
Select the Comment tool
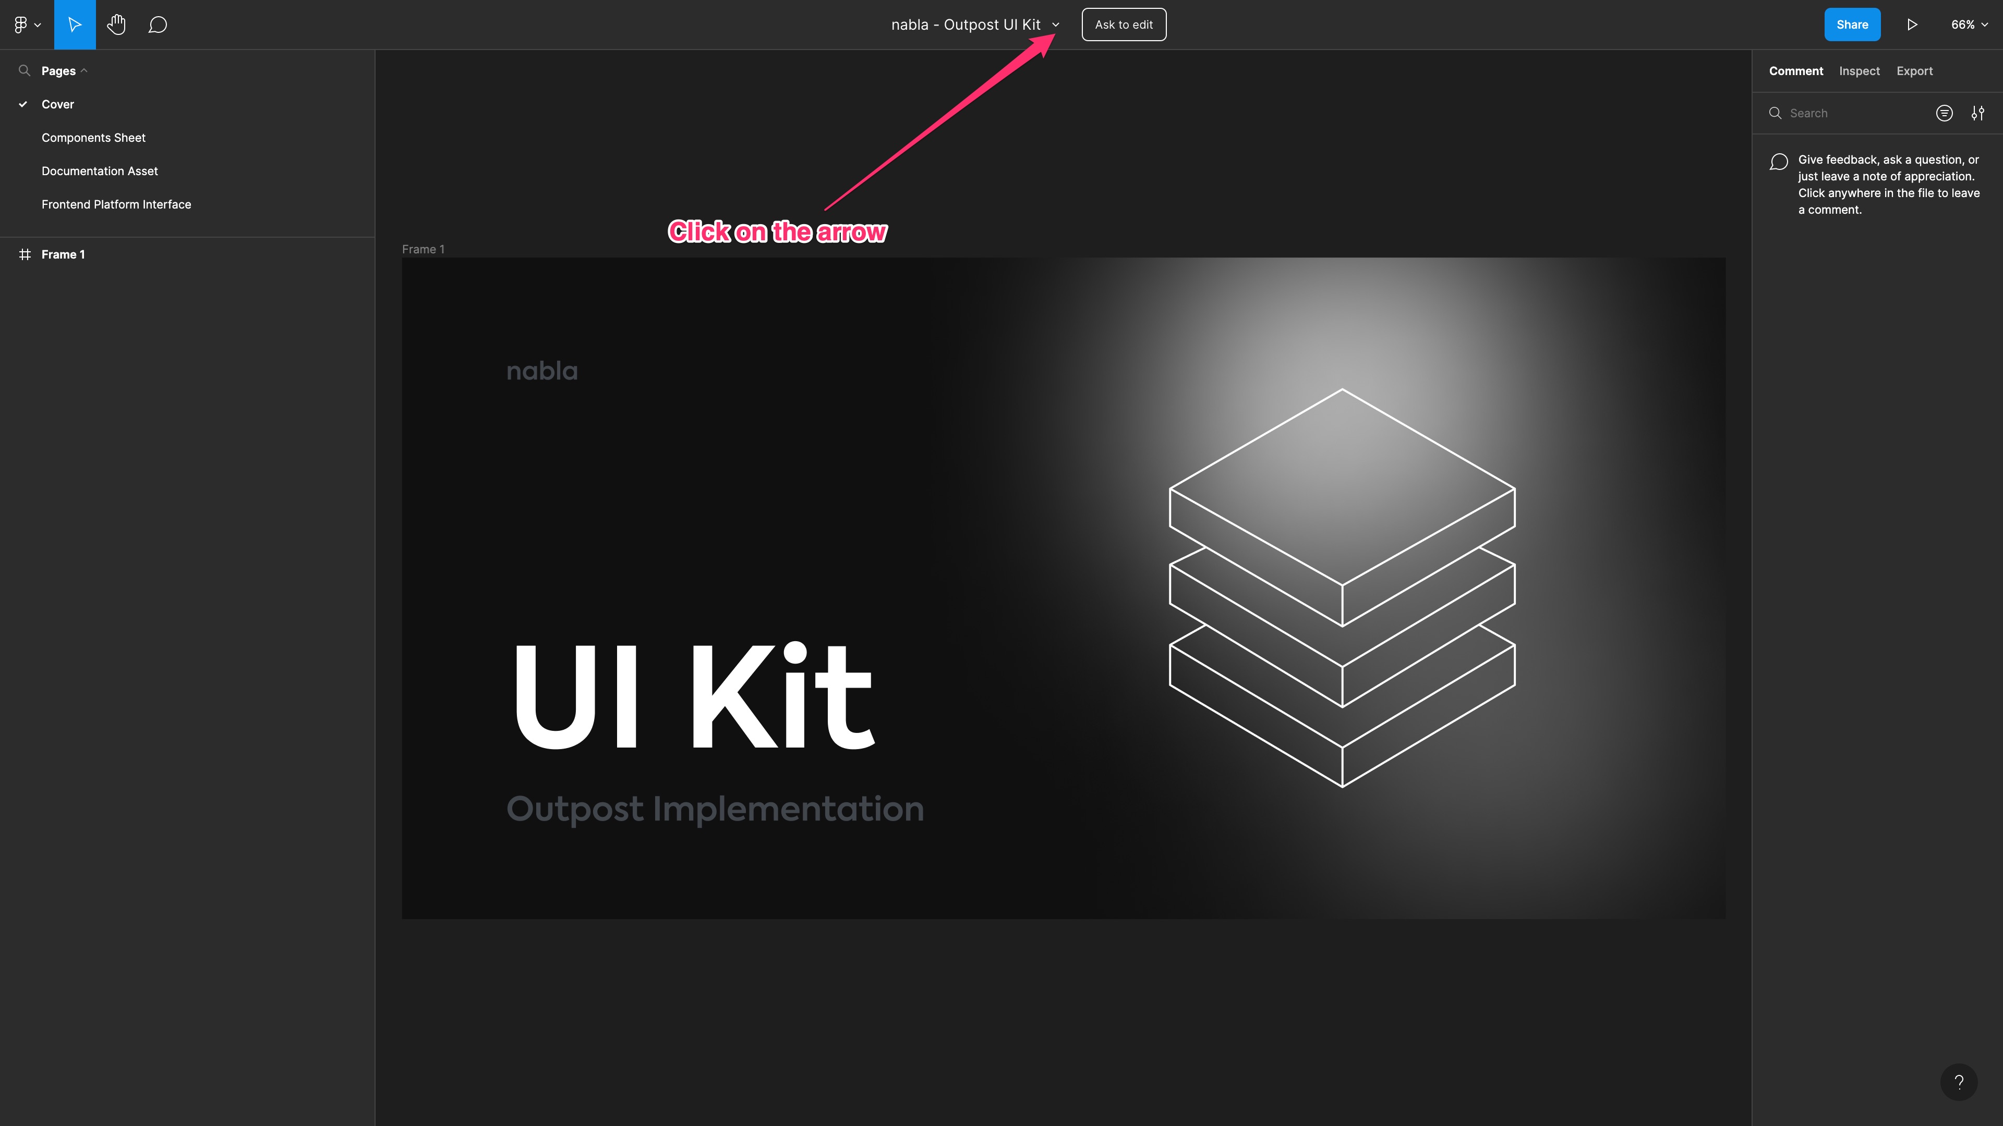(x=158, y=23)
